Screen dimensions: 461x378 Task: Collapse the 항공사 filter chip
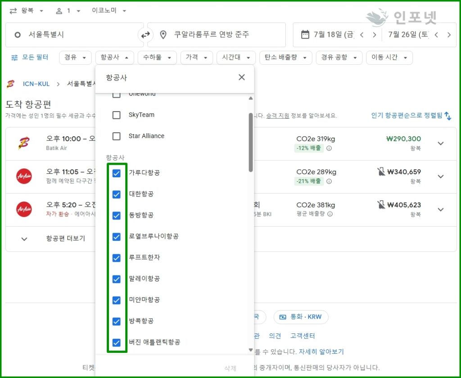coord(115,57)
